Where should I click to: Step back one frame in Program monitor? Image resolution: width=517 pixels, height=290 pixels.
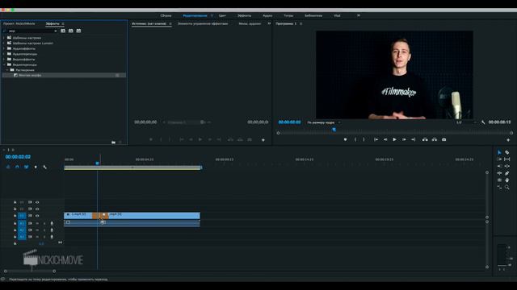pos(385,139)
